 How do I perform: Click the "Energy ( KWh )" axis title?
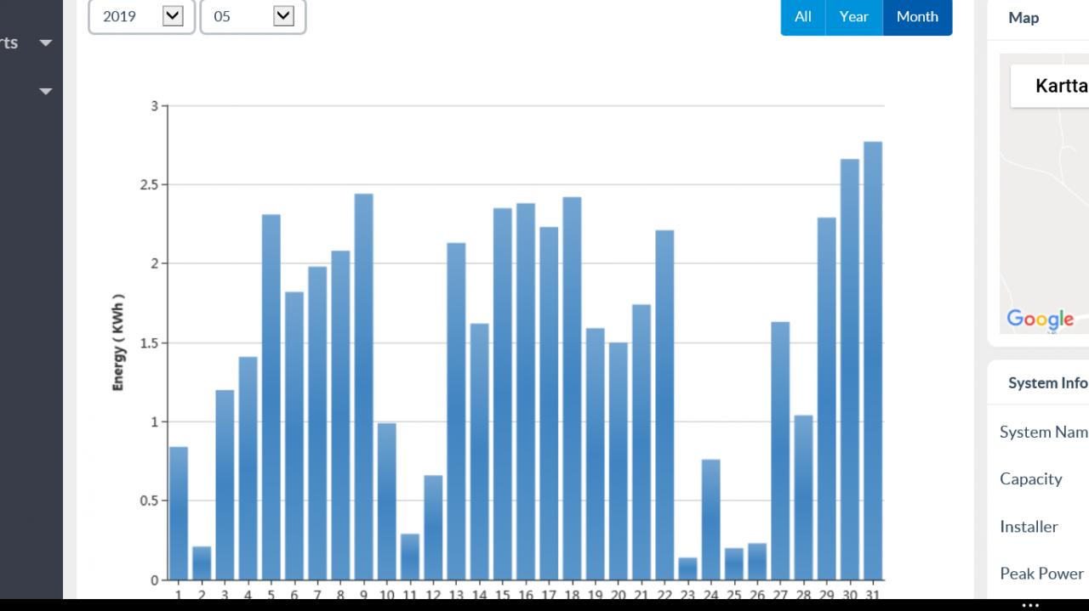point(119,343)
